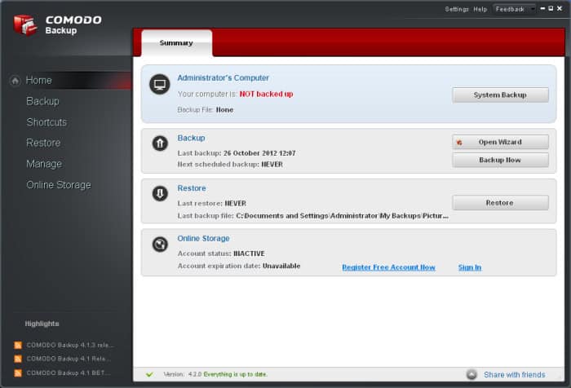
Task: Click 'Account status: INACTIVE' text
Action: pyautogui.click(x=221, y=254)
